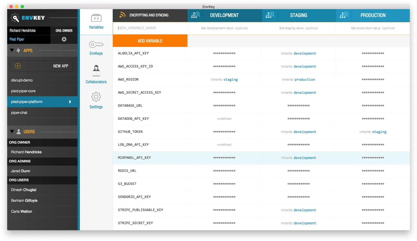
Task: Click the Set staging value field
Action: 298,28
